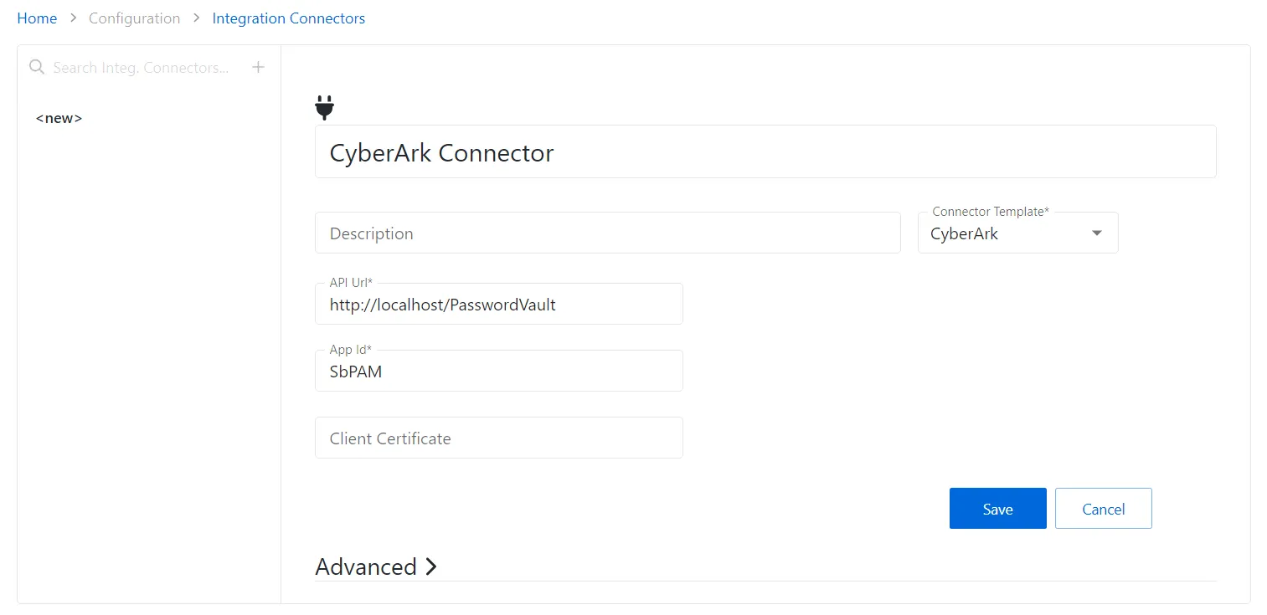The width and height of the screenshot is (1267, 615).
Task: Click the Client Certificate field
Action: [499, 438]
